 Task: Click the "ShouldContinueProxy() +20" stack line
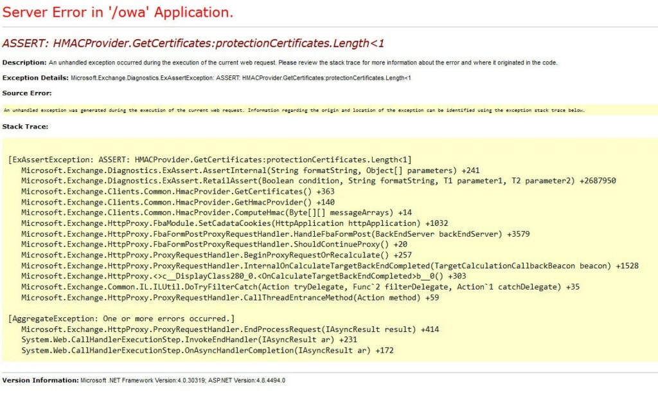point(215,244)
